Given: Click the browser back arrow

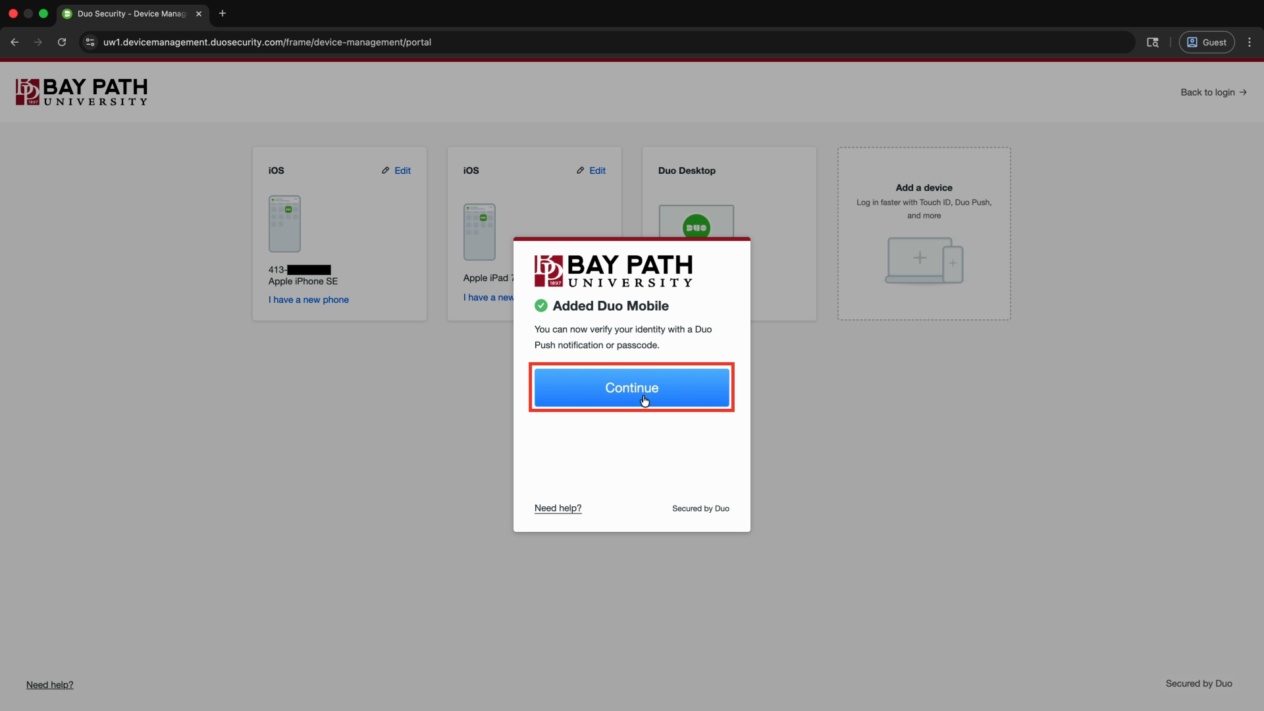Looking at the screenshot, I should pos(14,42).
